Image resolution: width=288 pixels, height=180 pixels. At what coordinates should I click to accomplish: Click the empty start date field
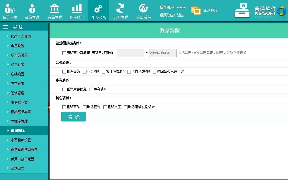(x=130, y=53)
